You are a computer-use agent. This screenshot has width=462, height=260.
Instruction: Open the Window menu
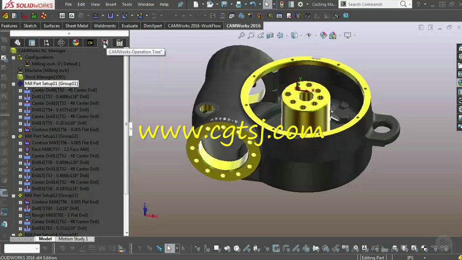click(x=146, y=5)
